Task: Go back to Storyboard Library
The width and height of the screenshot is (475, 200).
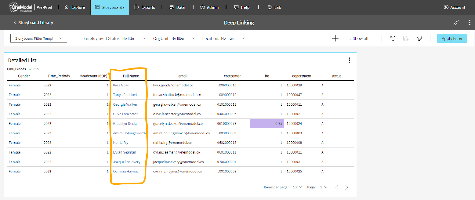Action: (33, 23)
